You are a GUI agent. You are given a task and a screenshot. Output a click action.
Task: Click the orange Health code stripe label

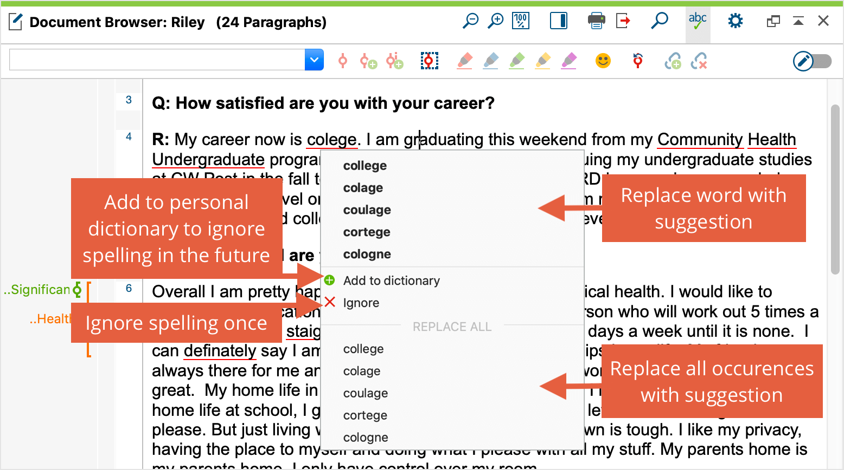(50, 319)
